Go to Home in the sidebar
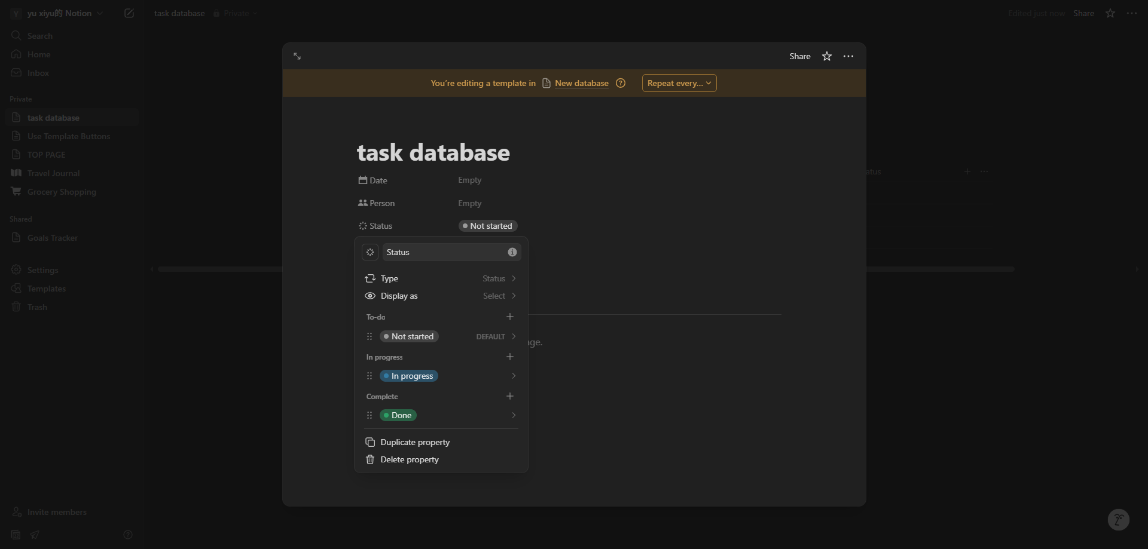This screenshot has width=1148, height=549. 71,54
